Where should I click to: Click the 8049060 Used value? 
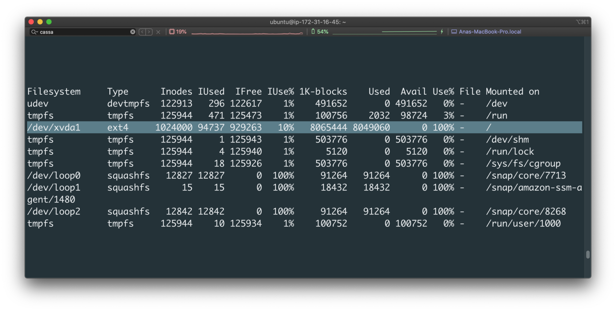click(371, 128)
